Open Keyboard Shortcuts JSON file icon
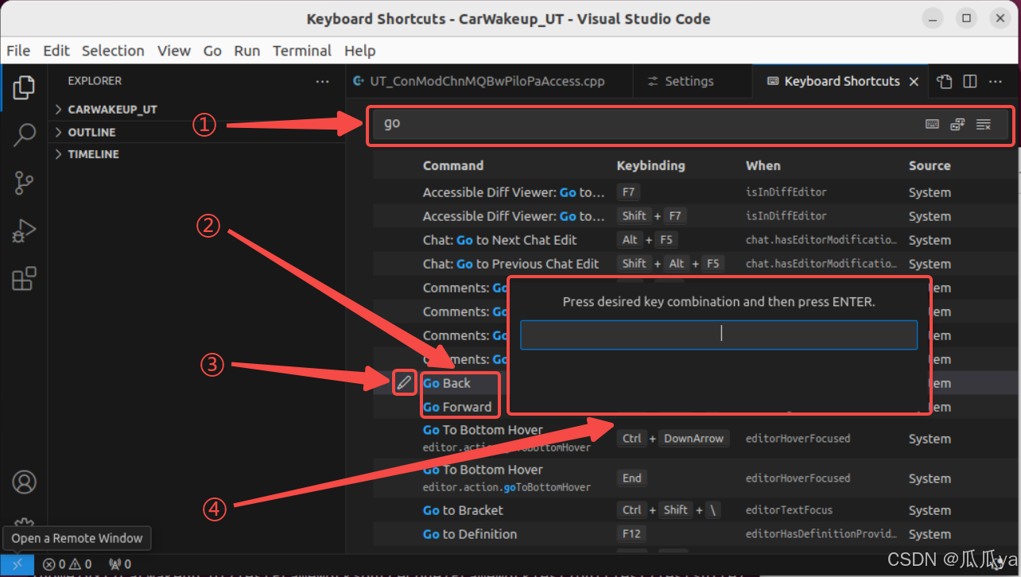Screen dimensions: 1021x577 944,81
